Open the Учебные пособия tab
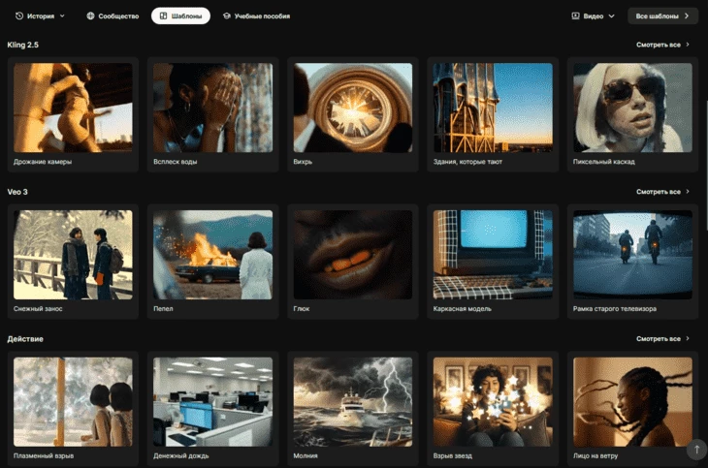Viewport: 708px width, 468px height. click(x=256, y=16)
